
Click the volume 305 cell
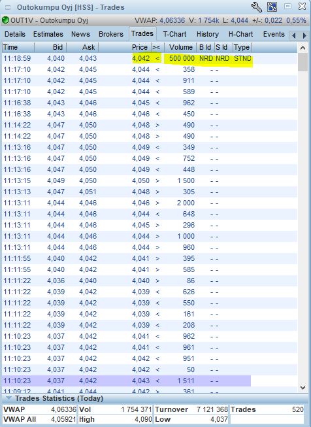pos(189,192)
